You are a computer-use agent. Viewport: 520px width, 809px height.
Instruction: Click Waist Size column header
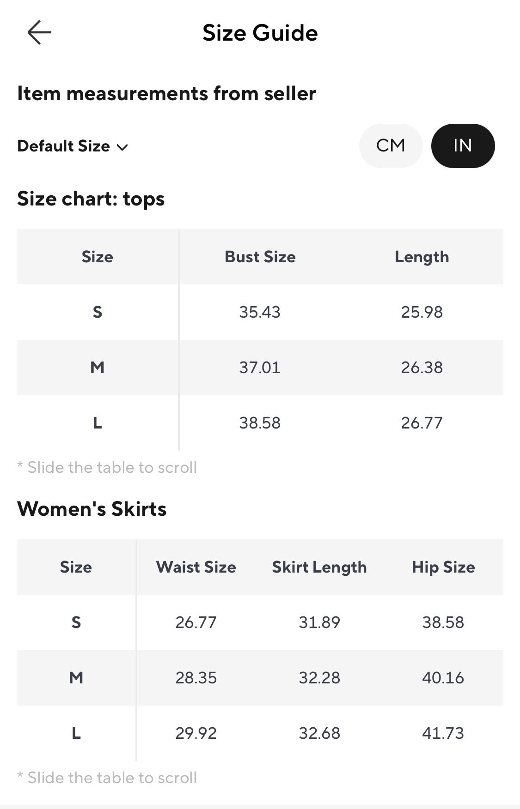point(196,567)
